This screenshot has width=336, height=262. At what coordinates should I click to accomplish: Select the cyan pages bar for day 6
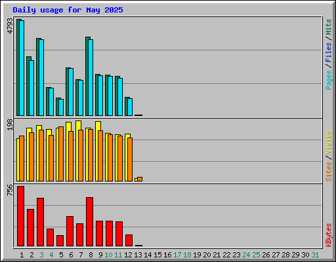[x=71, y=92]
